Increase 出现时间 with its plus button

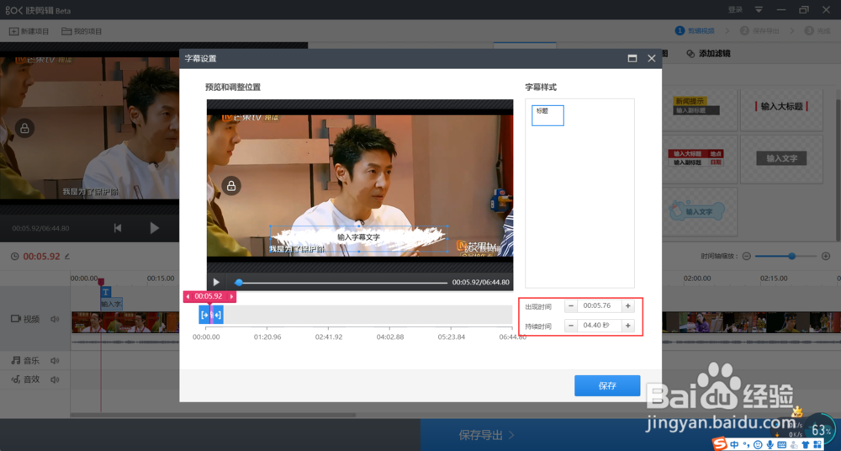(x=628, y=306)
